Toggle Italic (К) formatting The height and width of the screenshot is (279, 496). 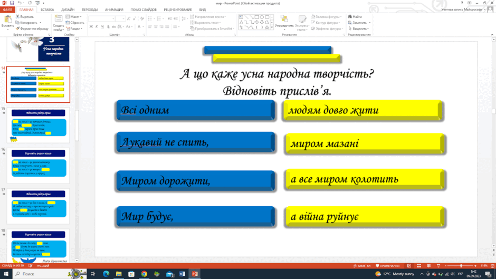[97, 26]
